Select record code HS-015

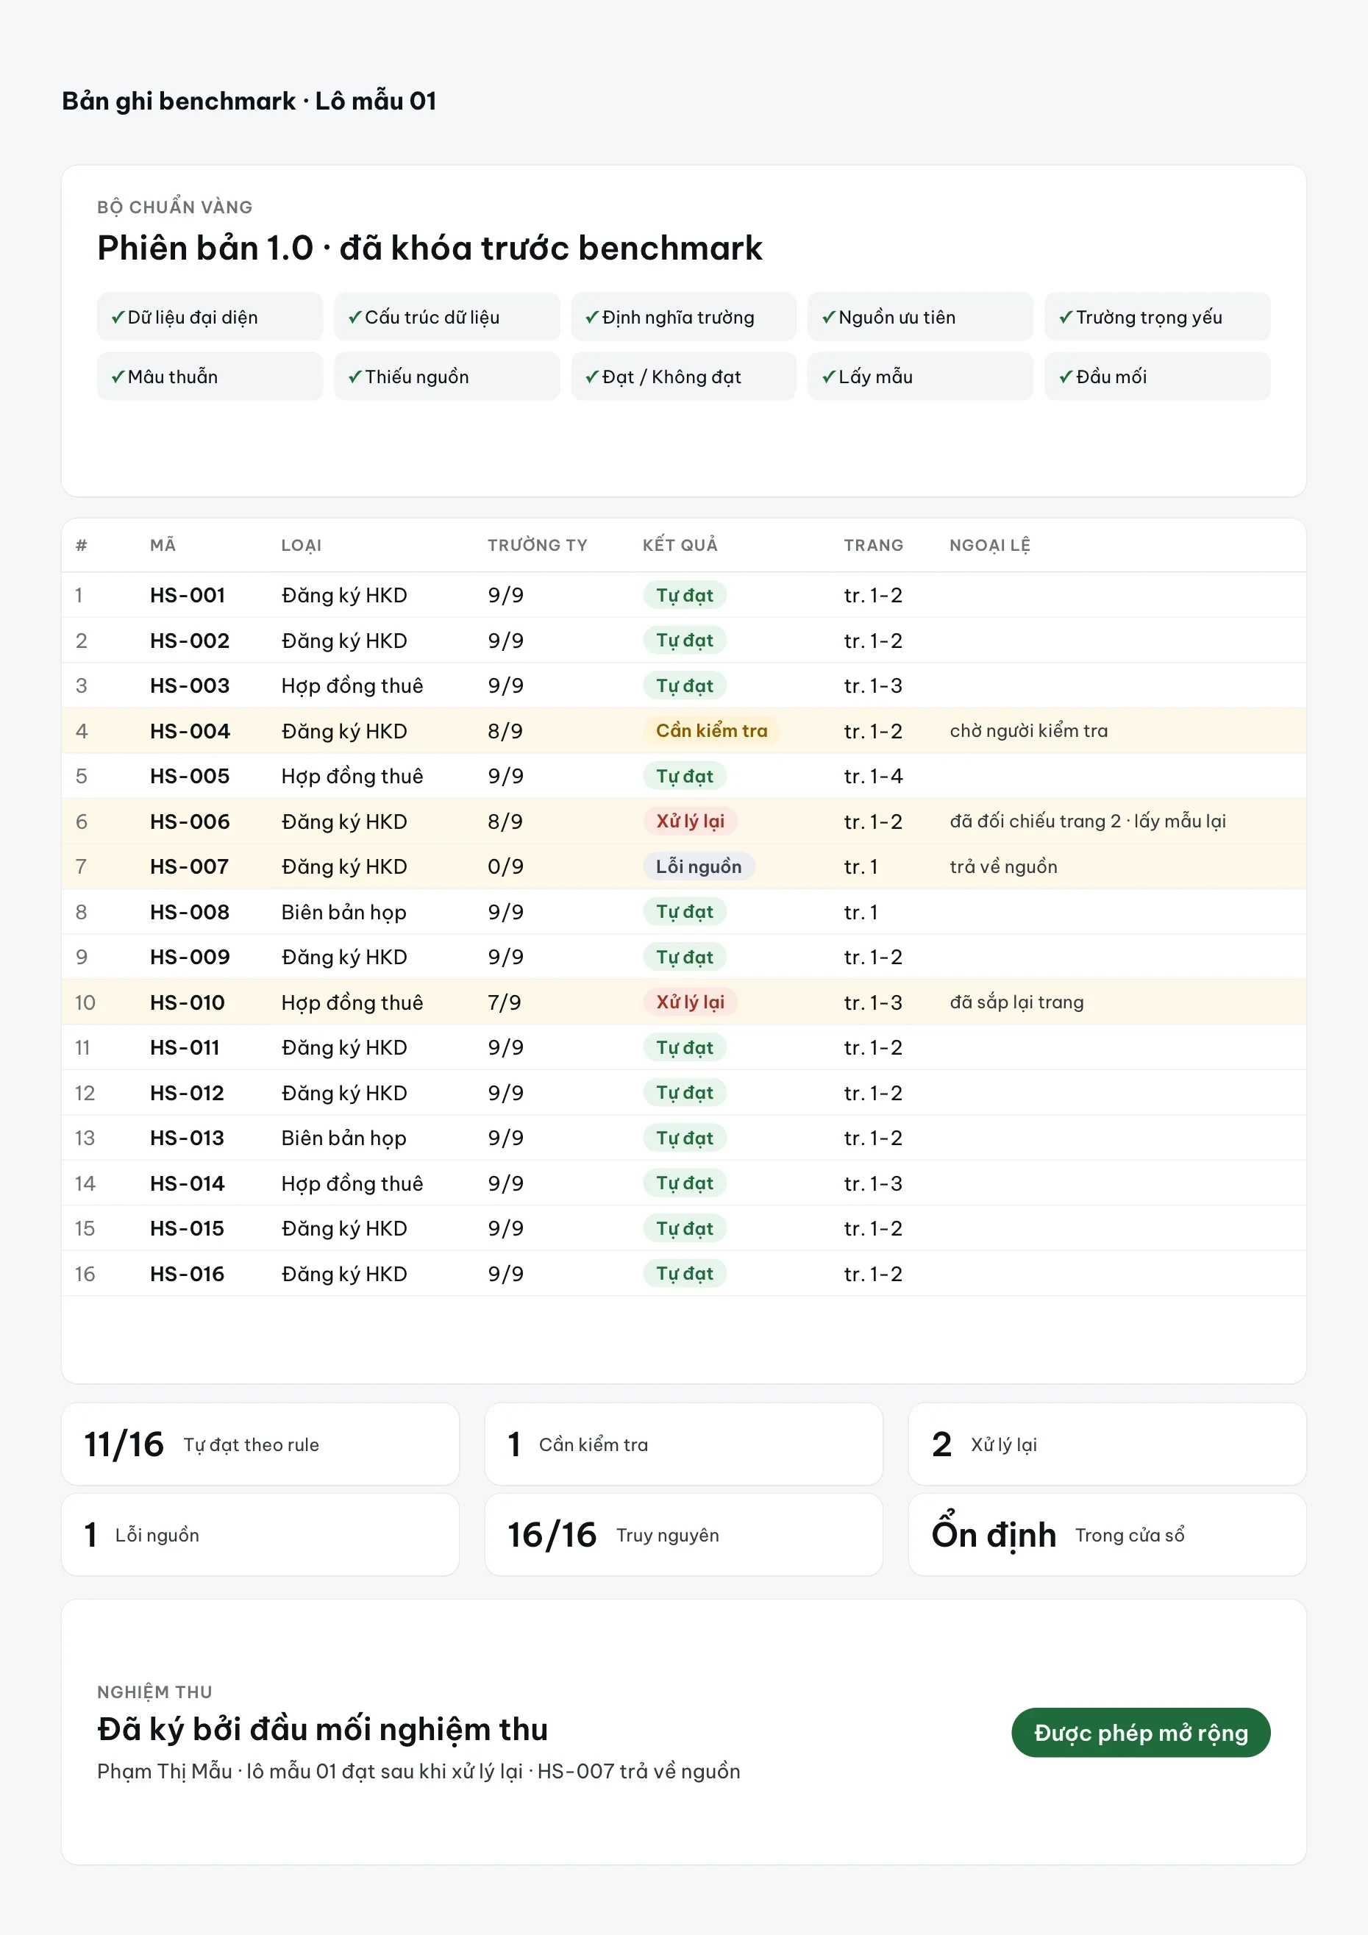click(187, 1229)
